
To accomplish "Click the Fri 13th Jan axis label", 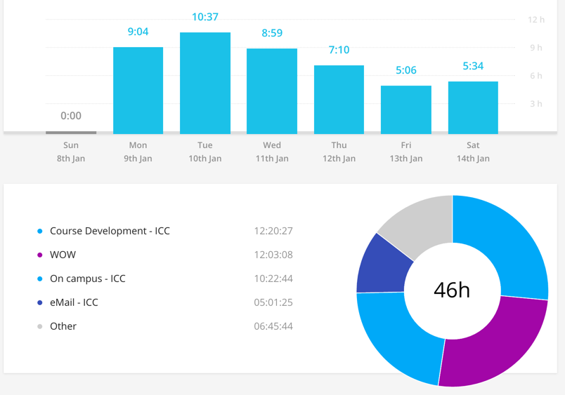I will coord(406,152).
